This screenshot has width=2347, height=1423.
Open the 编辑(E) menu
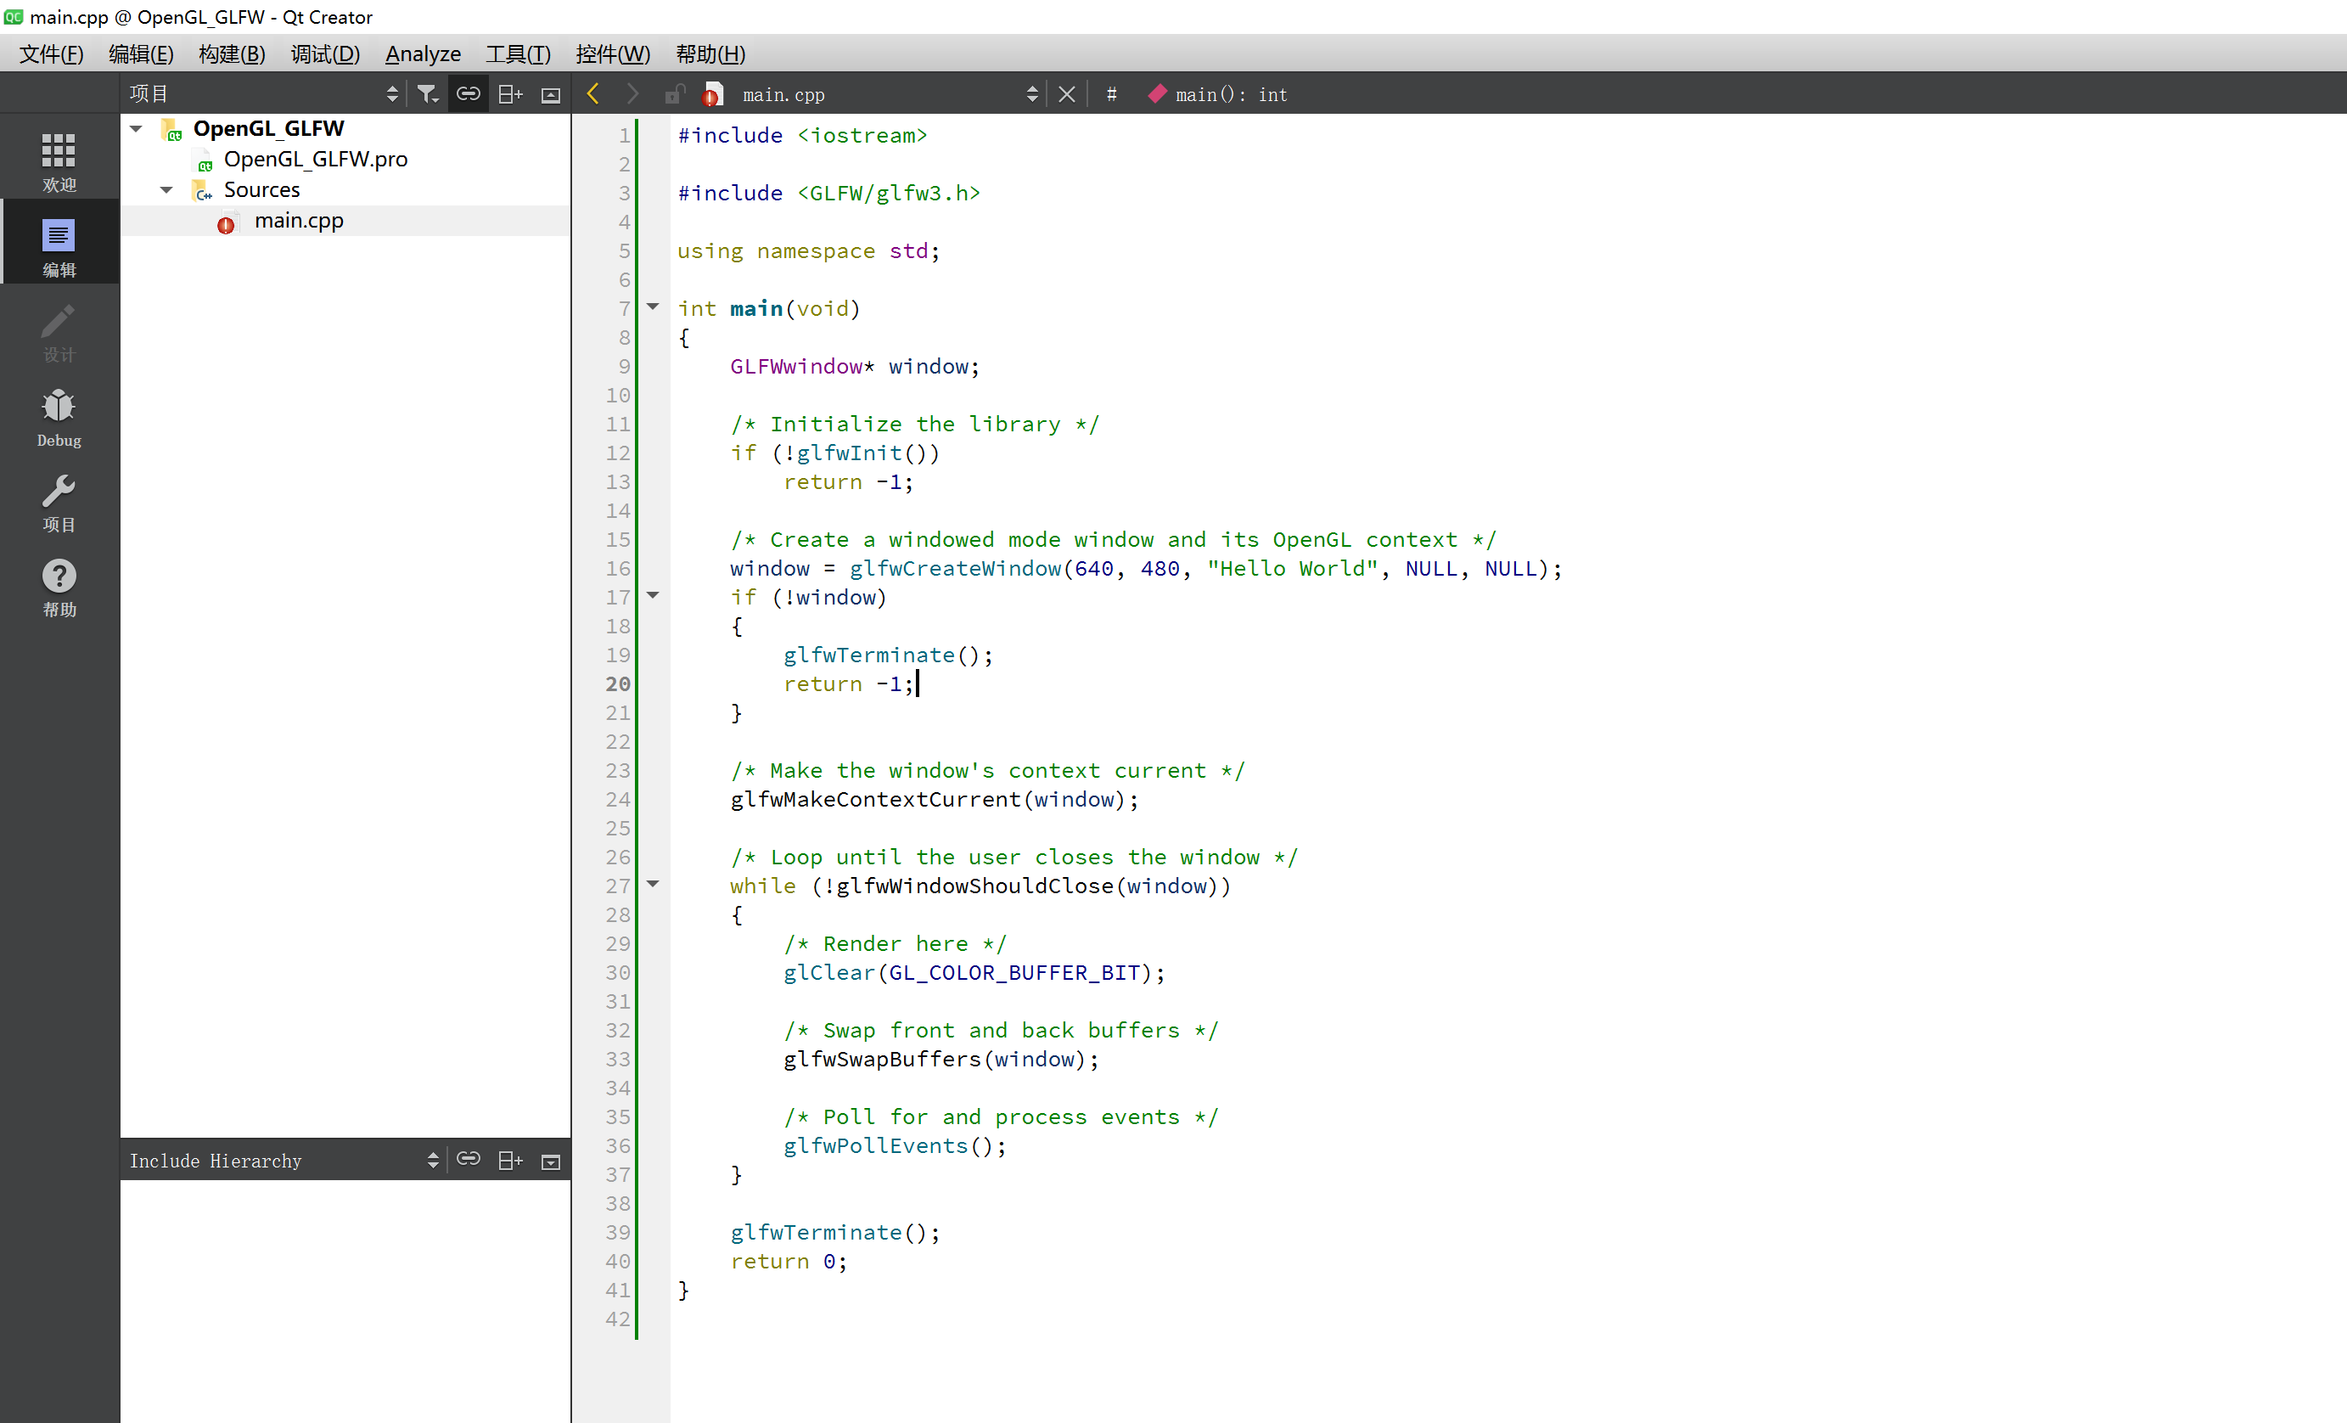141,54
